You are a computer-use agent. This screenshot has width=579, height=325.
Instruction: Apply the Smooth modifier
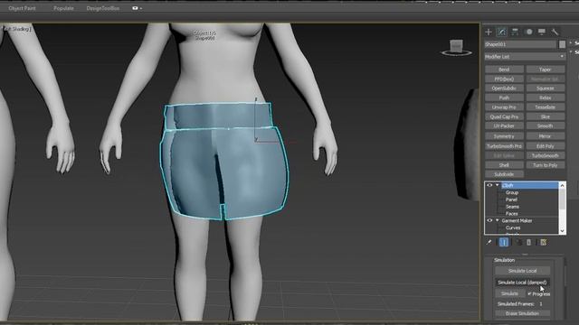[546, 125]
